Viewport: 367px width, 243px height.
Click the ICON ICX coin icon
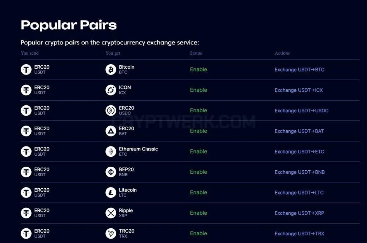(111, 90)
